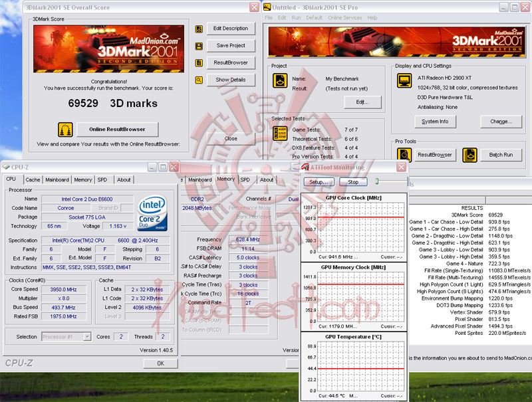Click OK in CPU-Z window
The height and width of the screenshot is (402, 532).
coord(160,363)
